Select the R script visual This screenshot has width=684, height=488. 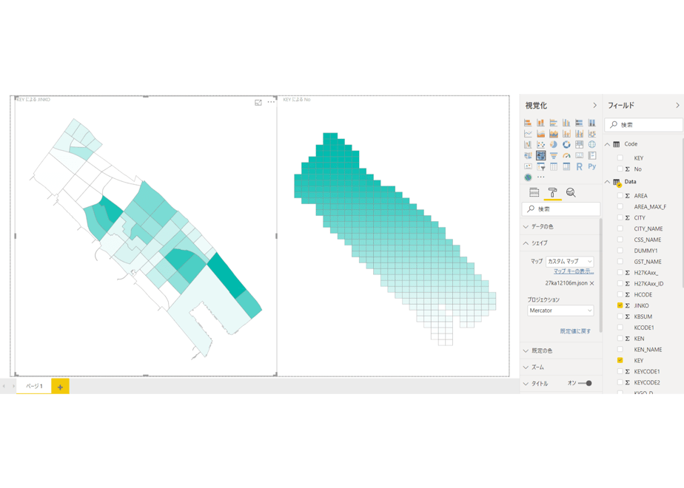pos(580,166)
